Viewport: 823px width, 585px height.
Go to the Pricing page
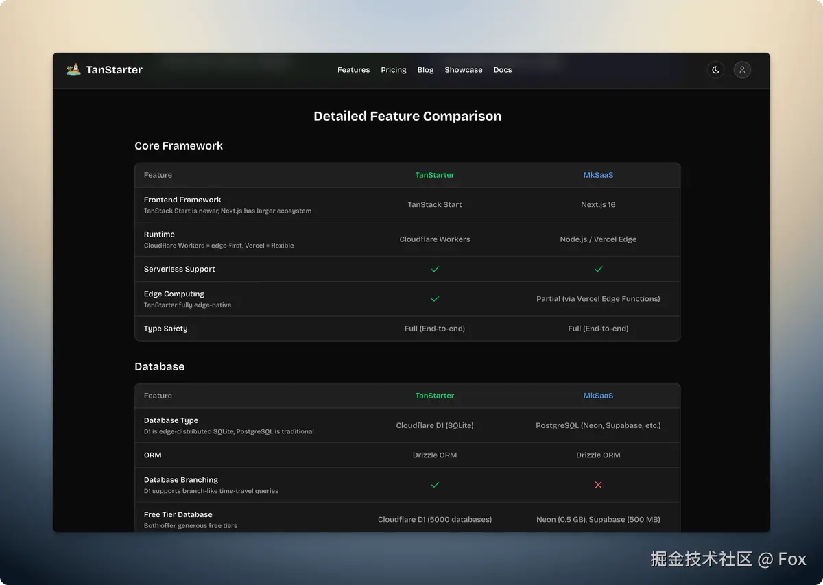click(394, 70)
